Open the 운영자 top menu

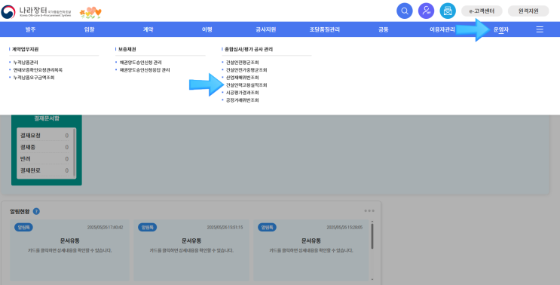click(x=500, y=29)
